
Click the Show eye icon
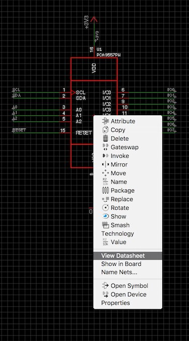click(105, 216)
